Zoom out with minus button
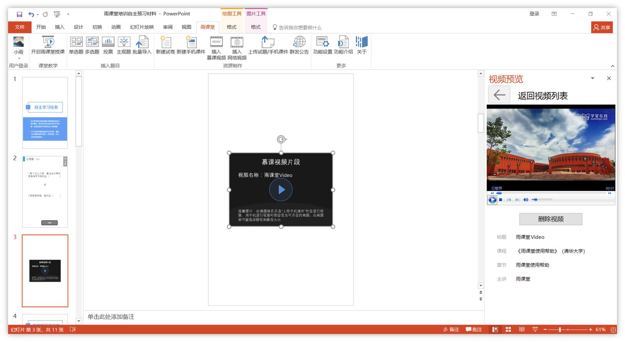 (545, 329)
